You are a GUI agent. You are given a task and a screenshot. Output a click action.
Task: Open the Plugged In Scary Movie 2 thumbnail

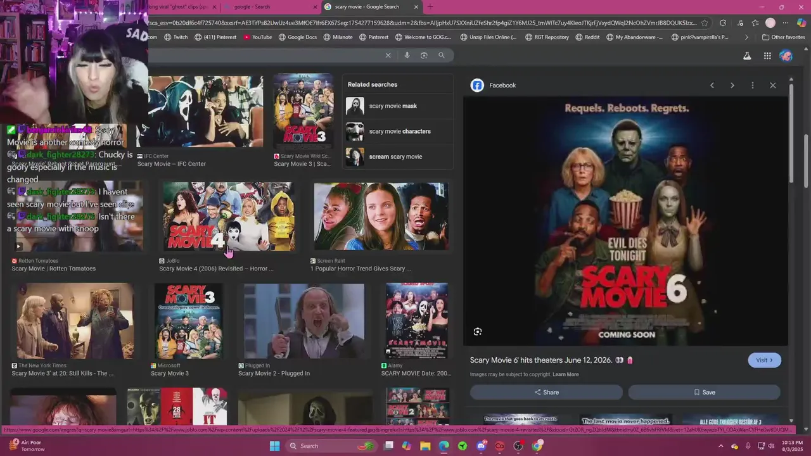point(304,321)
